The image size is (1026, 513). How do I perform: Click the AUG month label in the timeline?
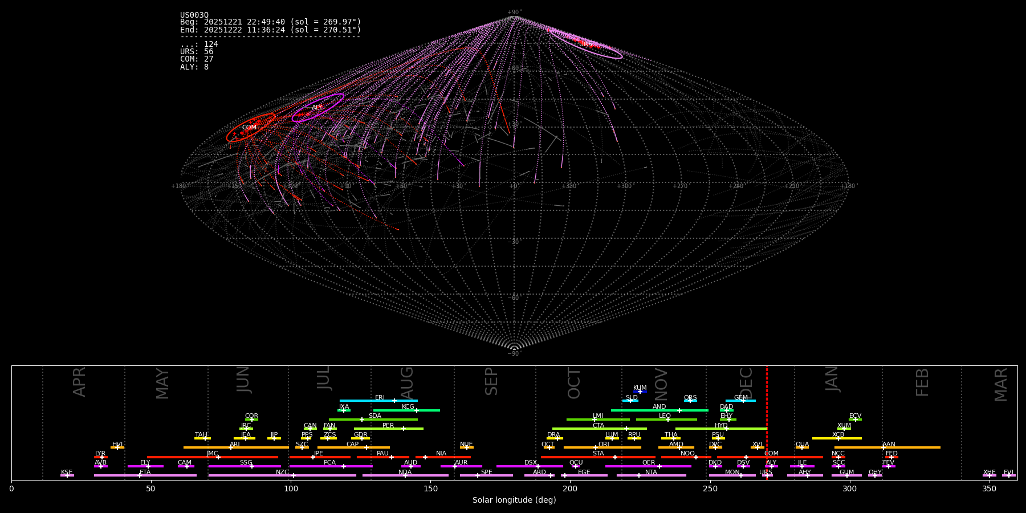pos(407,383)
